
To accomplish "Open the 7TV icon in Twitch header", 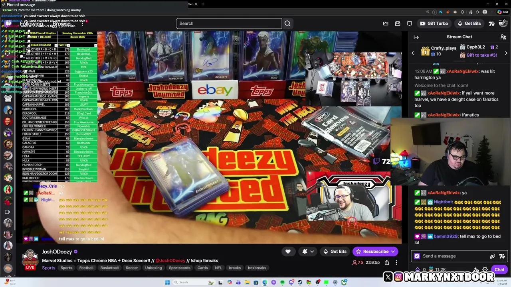I will 492,24.
